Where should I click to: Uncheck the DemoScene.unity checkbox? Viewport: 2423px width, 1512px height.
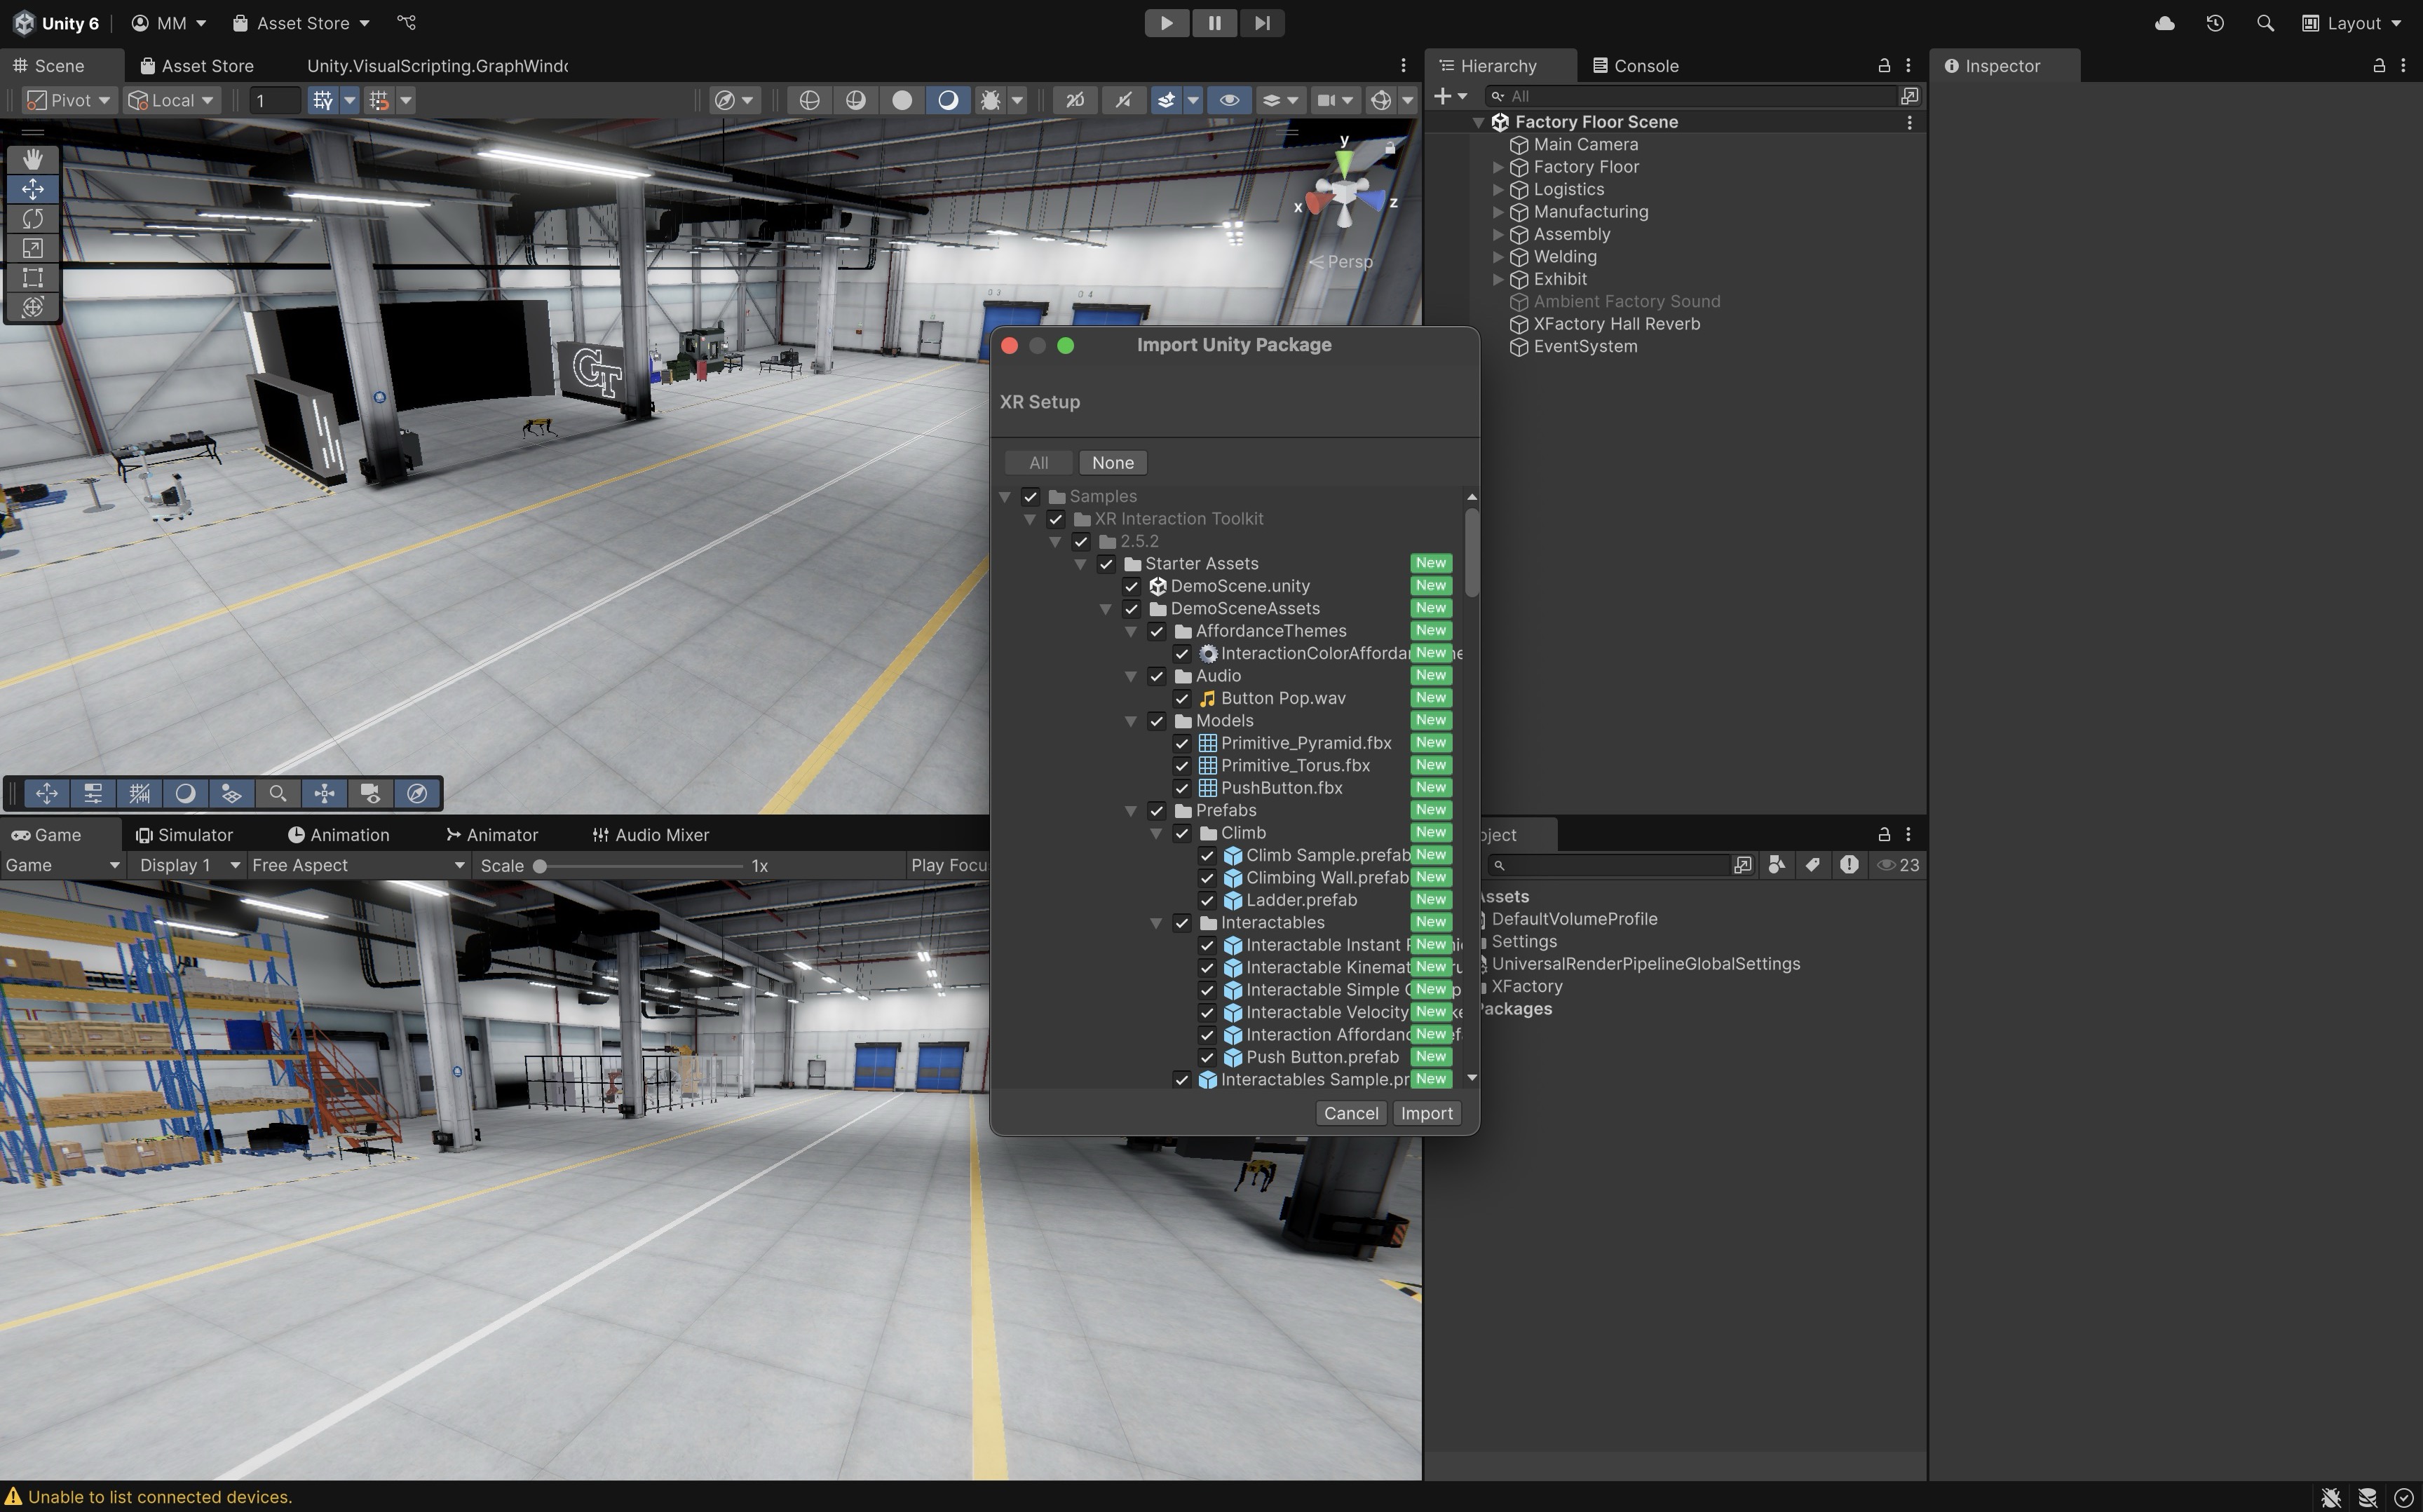point(1131,587)
